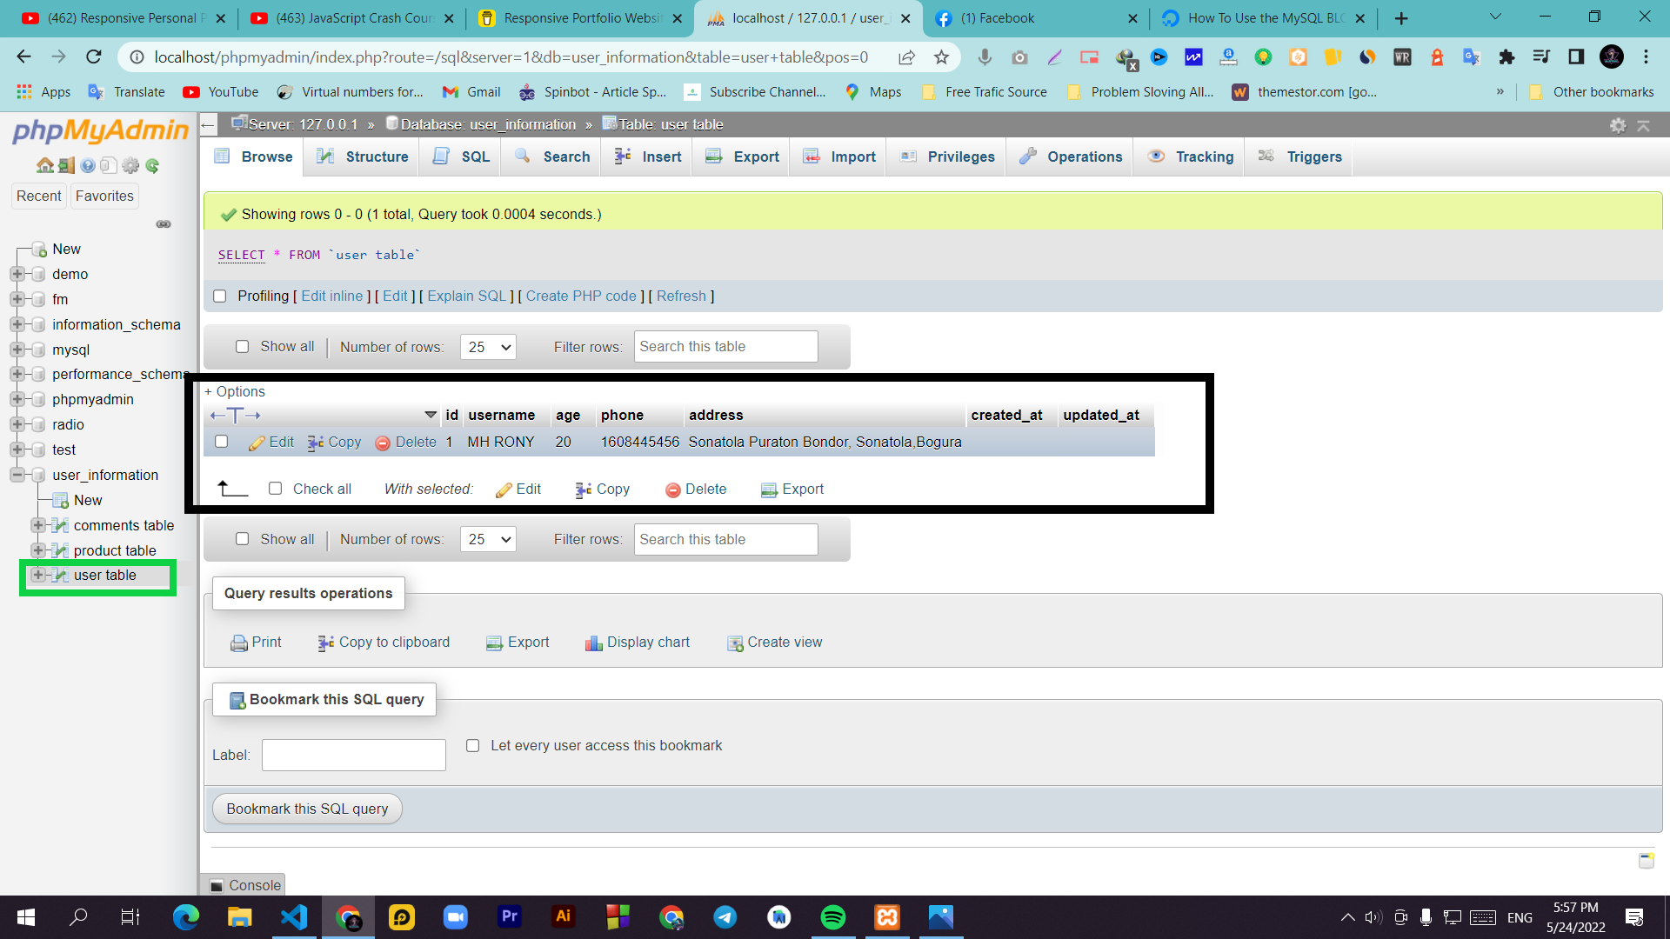This screenshot has height=939, width=1670.
Task: Collapse the user_information database node
Action: [17, 475]
